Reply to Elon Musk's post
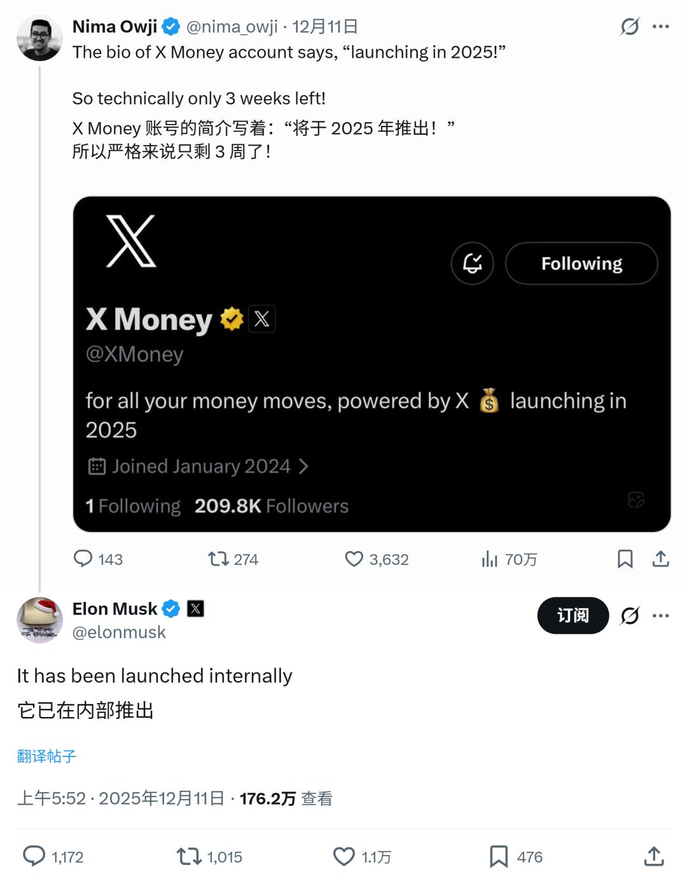The width and height of the screenshot is (687, 881). click(x=34, y=856)
